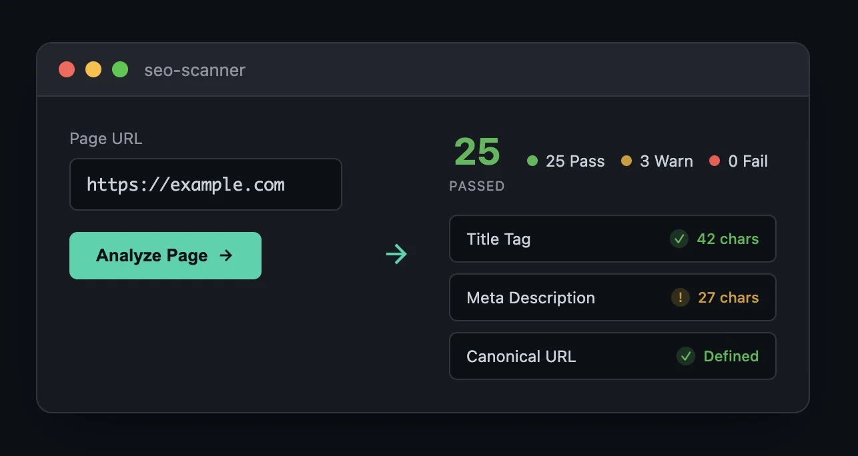Click the yellow Warn status dot
The height and width of the screenshot is (456, 858).
pos(626,161)
